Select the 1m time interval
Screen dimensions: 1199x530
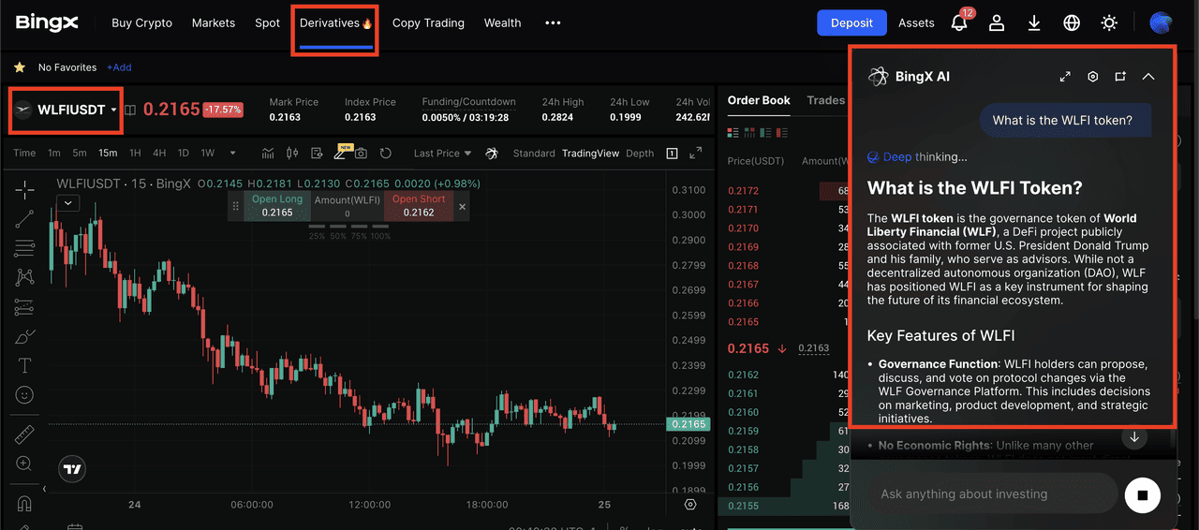click(54, 153)
